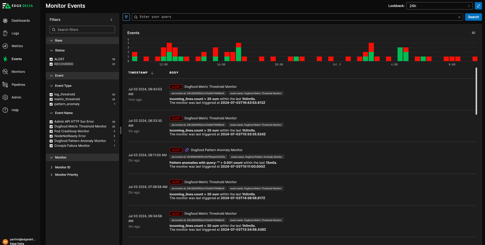Viewport: 485px width, 245px height.
Task: Open the Monitors page icon
Action: pos(5,72)
